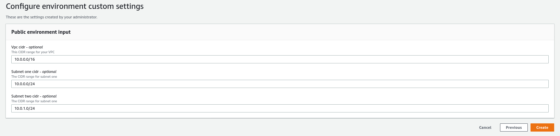Click the italic optional tag beside Vpc cidr
Screen dimensions: 560x136
(x=36, y=47)
